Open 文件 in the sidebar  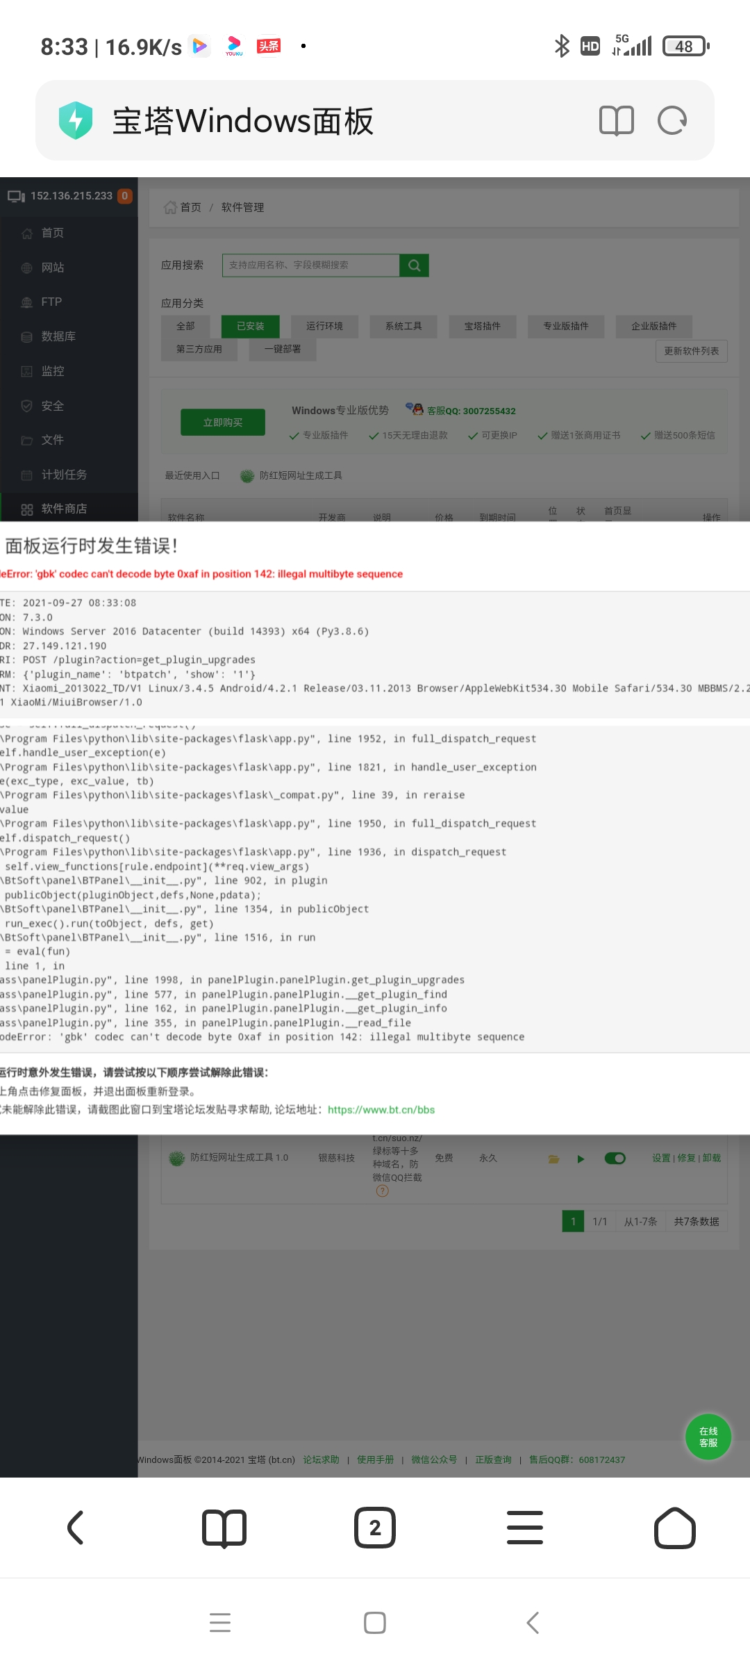point(53,440)
